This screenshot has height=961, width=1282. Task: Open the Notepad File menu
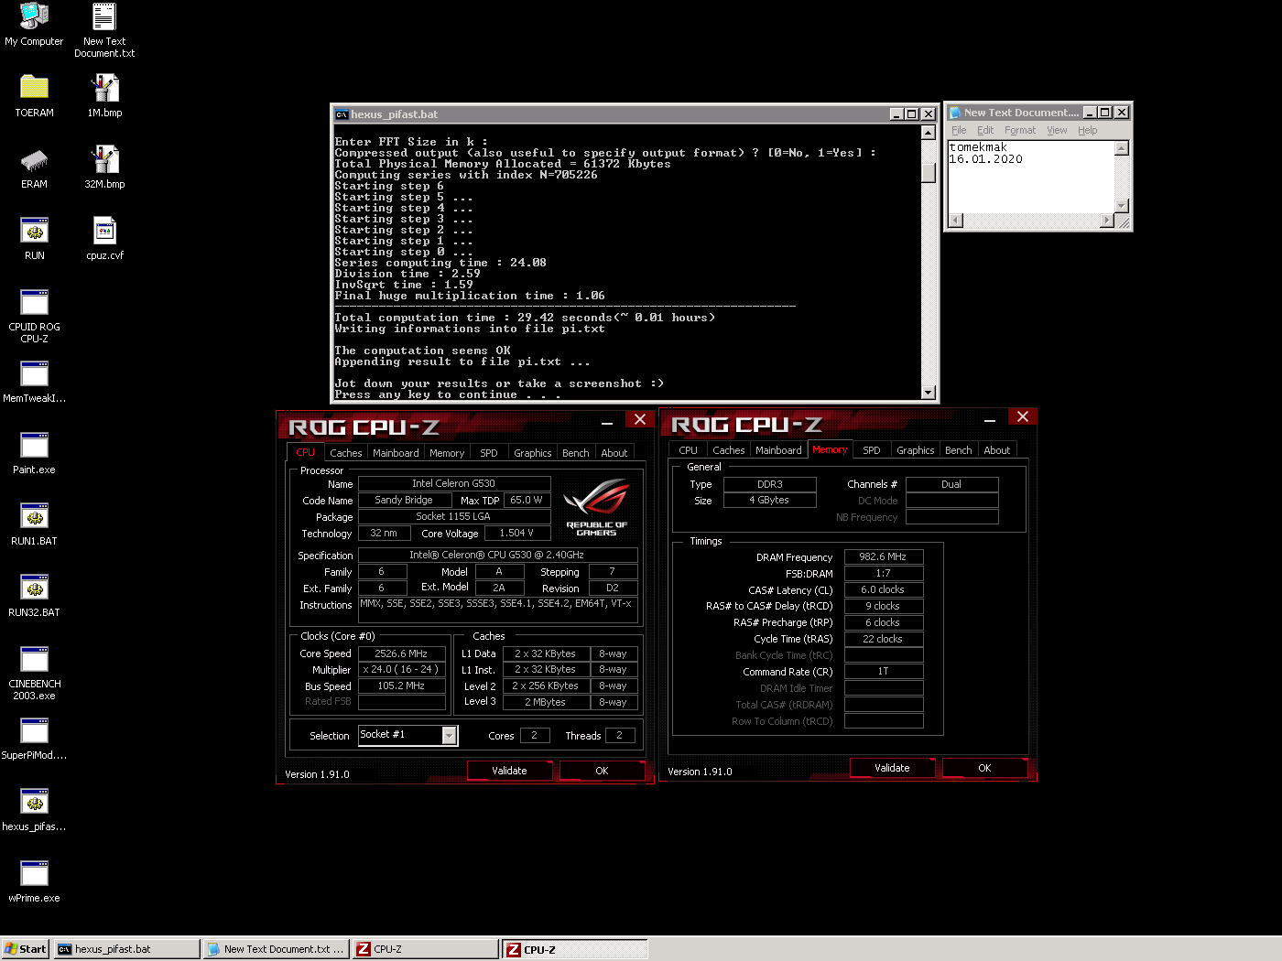(x=959, y=130)
